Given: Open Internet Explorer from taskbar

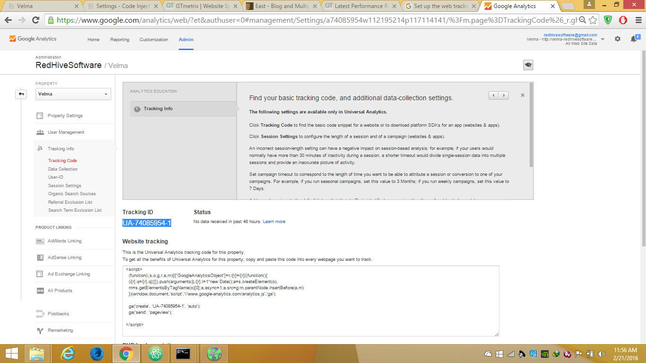Looking at the screenshot, I should pyautogui.click(x=68, y=354).
